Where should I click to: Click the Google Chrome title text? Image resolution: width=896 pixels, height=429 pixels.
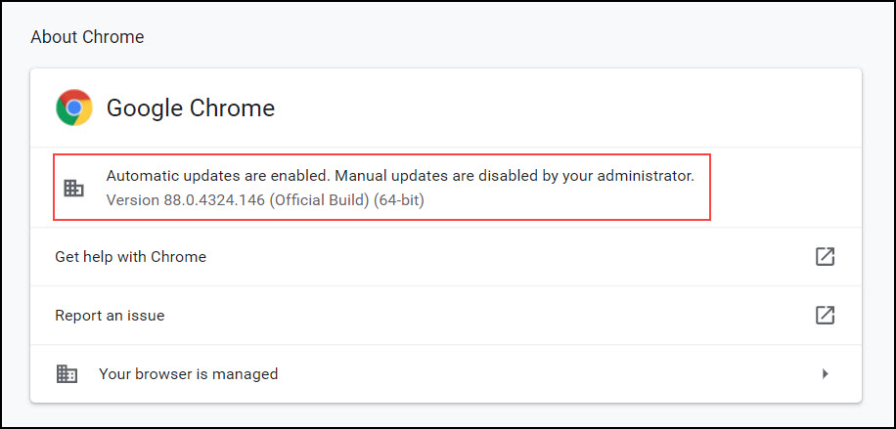click(190, 107)
